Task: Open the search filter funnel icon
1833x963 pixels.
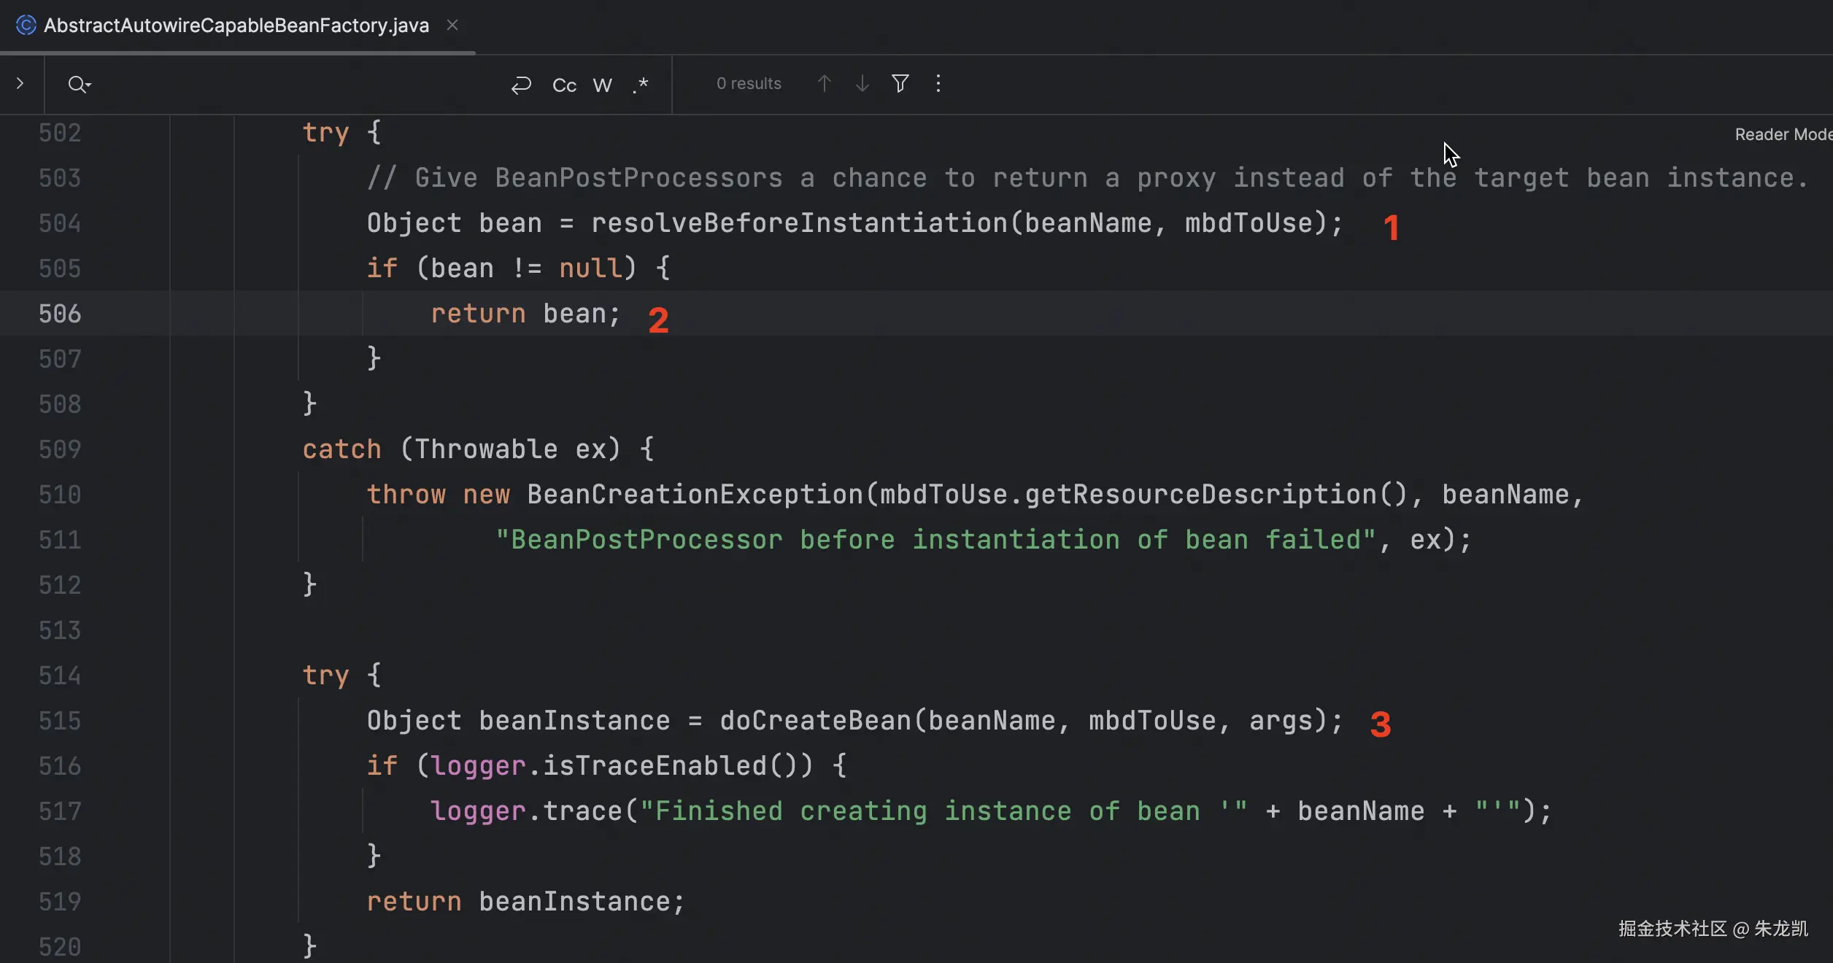Action: (900, 84)
